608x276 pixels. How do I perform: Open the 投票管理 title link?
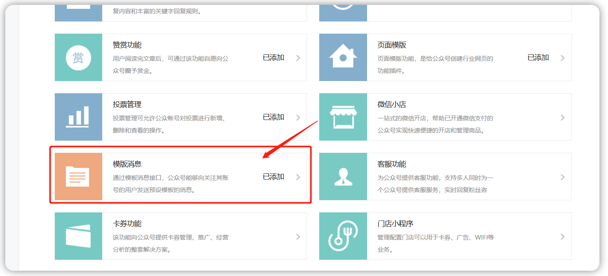127,105
